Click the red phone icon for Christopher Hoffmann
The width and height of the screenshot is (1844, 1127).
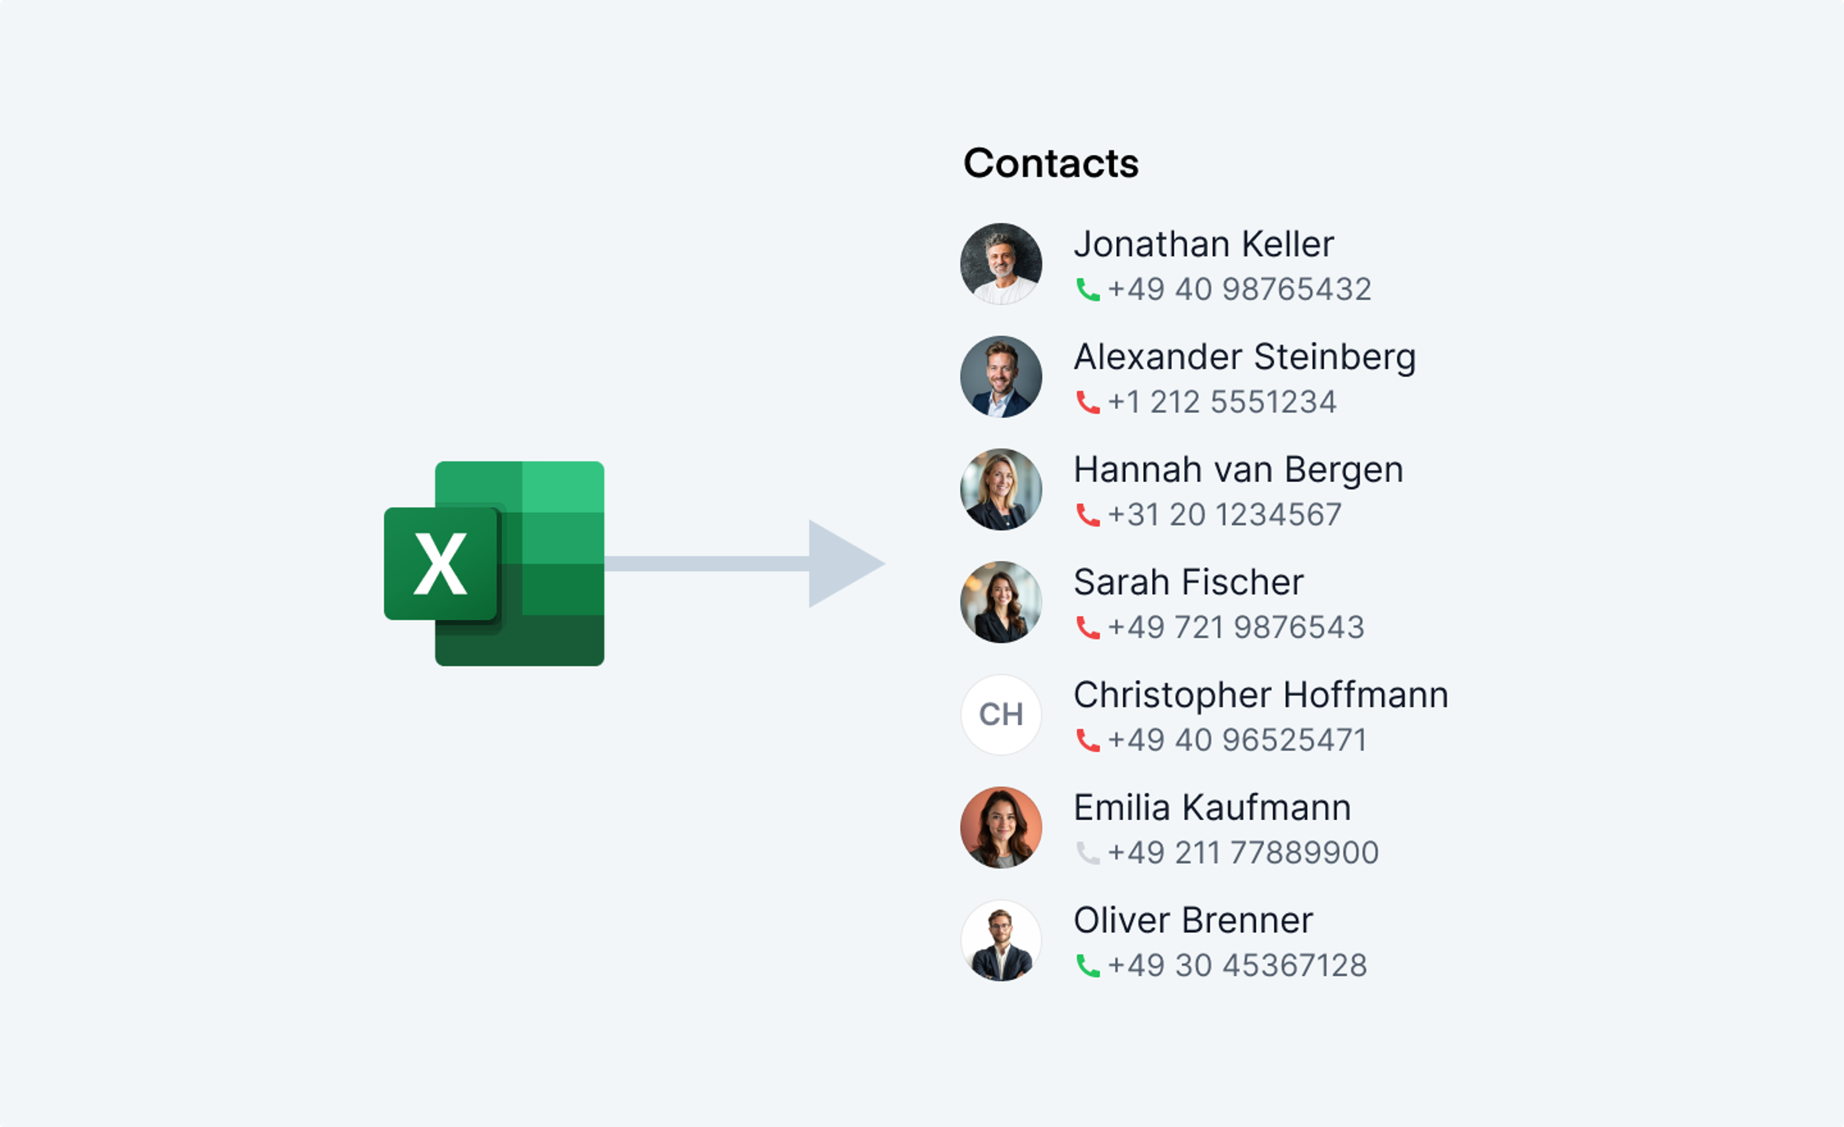click(1087, 740)
